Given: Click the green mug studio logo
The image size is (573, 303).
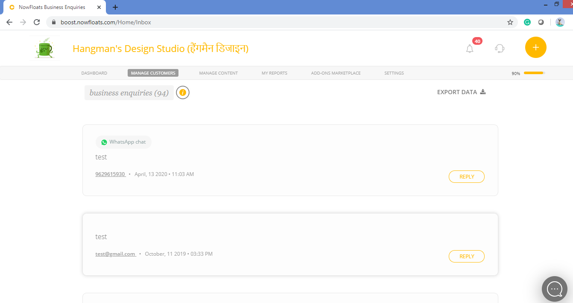Looking at the screenshot, I should tap(45, 48).
